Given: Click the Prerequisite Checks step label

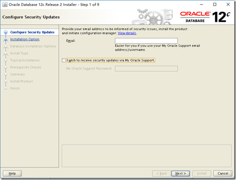Looking at the screenshot, I should pos(26,67).
